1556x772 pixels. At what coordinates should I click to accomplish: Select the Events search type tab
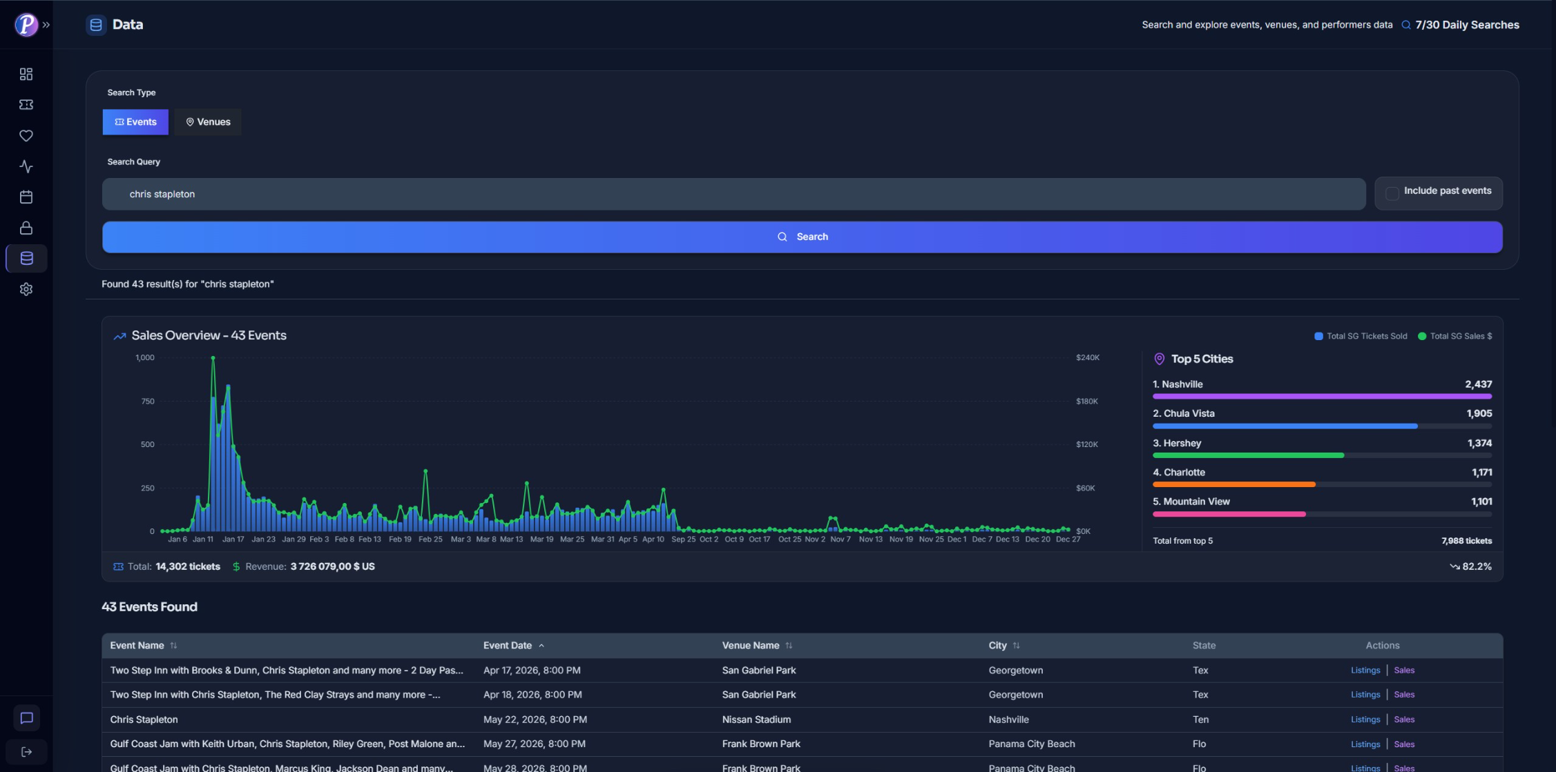point(135,121)
